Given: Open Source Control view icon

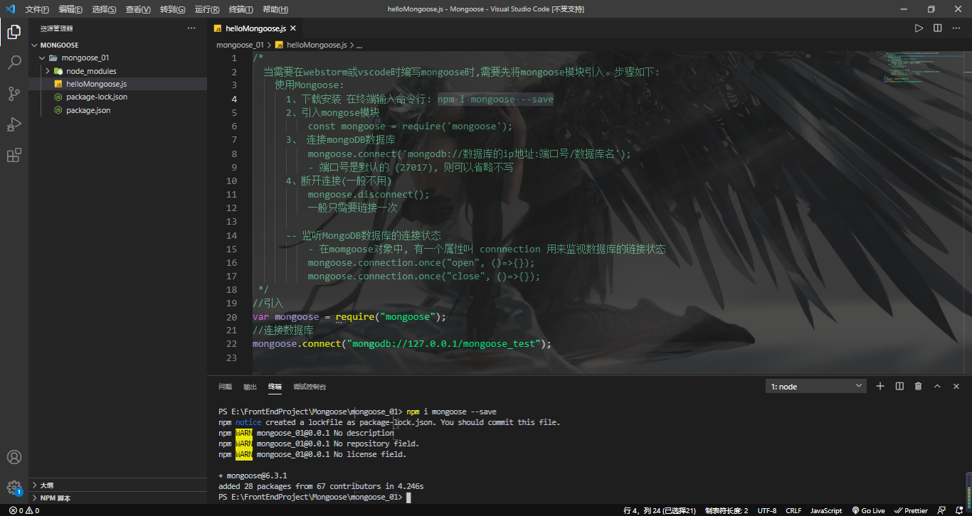Looking at the screenshot, I should point(14,93).
